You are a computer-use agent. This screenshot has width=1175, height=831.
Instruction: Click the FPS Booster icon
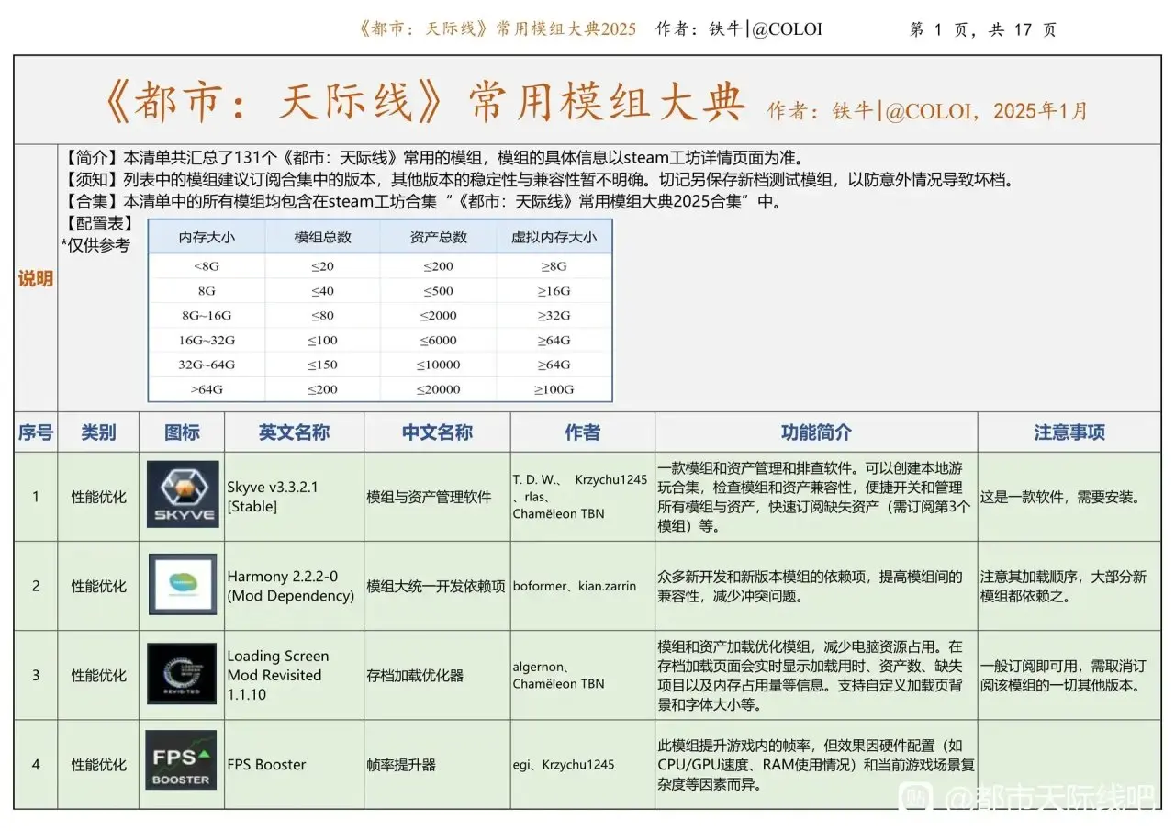[x=181, y=762]
